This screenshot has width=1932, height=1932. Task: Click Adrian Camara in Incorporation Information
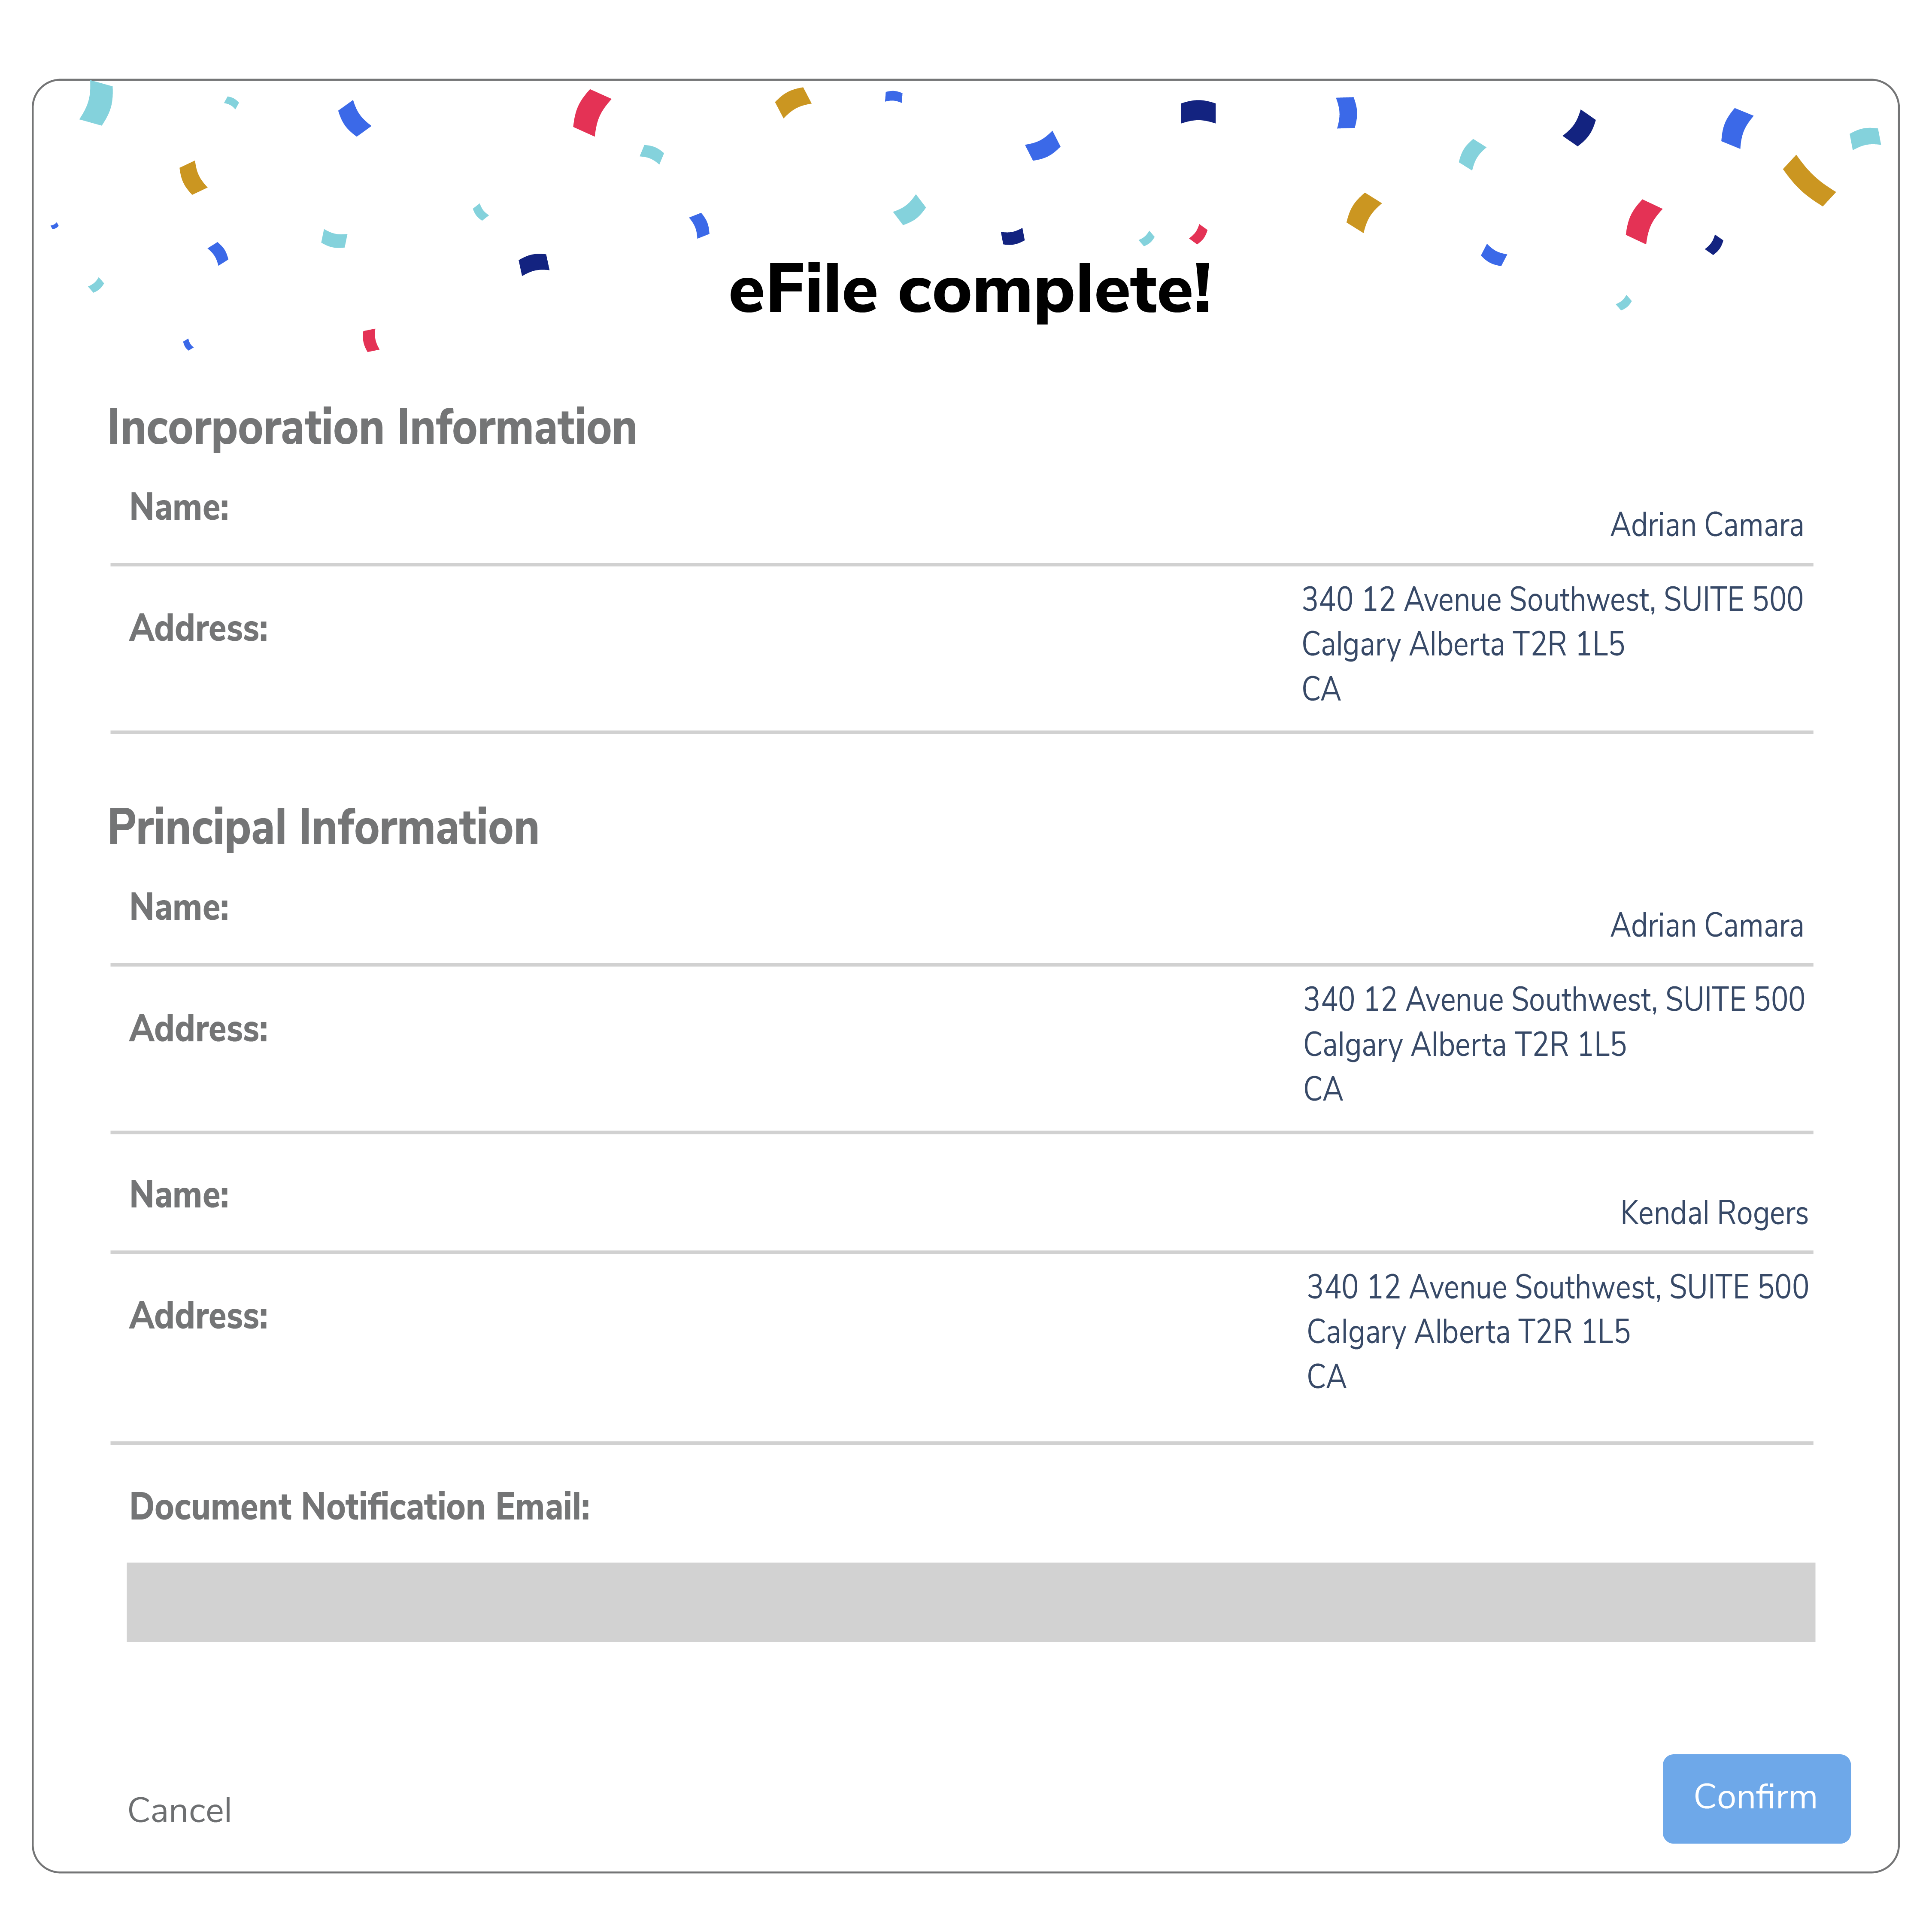click(x=1706, y=525)
